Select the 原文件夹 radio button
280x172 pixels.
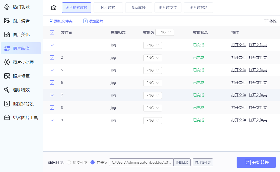[x=69, y=162]
